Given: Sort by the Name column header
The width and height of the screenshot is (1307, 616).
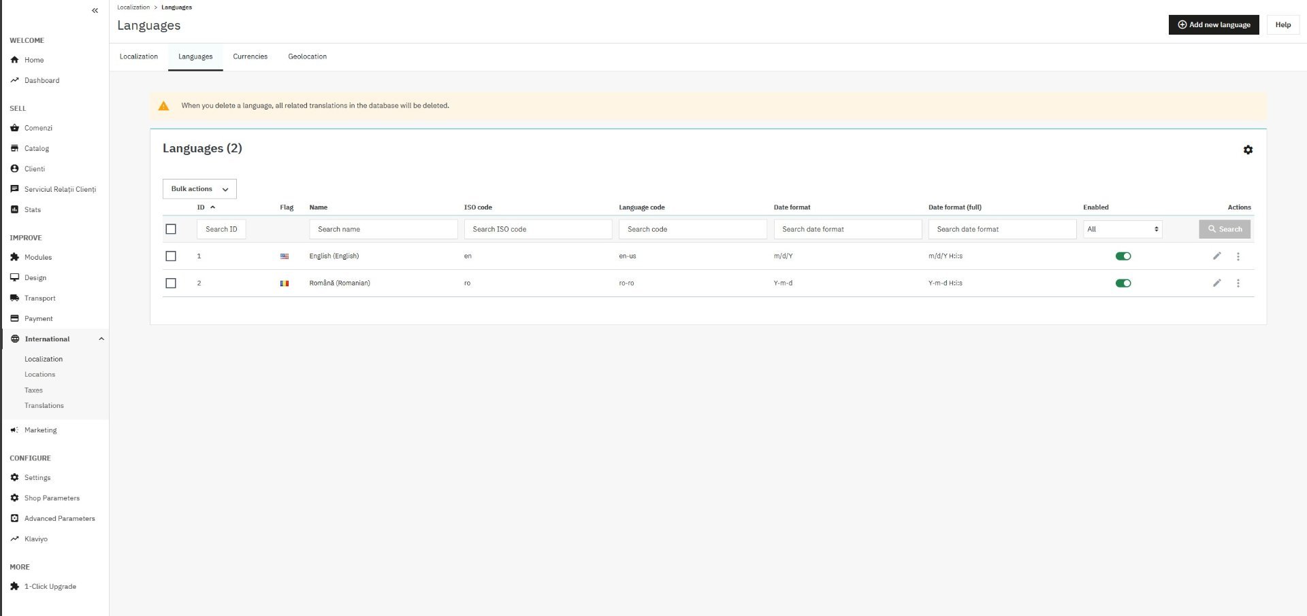Looking at the screenshot, I should click(x=318, y=207).
